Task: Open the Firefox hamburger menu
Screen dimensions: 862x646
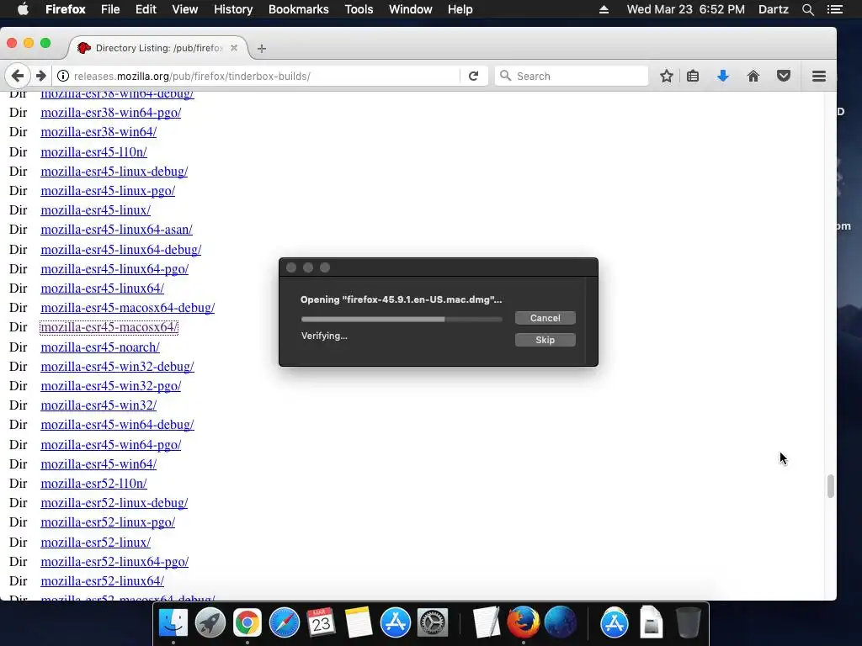Action: point(818,76)
